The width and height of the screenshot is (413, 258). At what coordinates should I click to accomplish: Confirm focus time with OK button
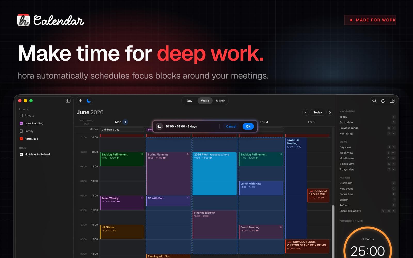coord(248,126)
